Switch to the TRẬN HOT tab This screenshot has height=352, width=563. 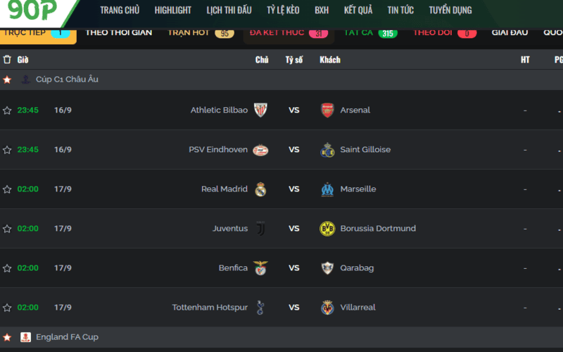coord(201,33)
